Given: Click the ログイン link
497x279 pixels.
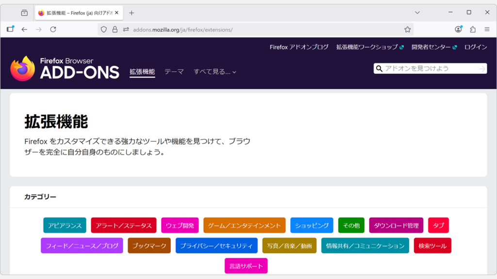Looking at the screenshot, I should pyautogui.click(x=476, y=47).
